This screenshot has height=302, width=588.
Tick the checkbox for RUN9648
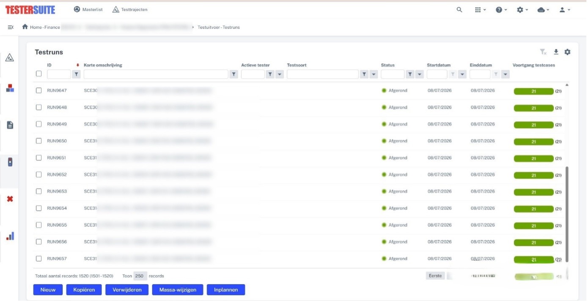click(38, 107)
